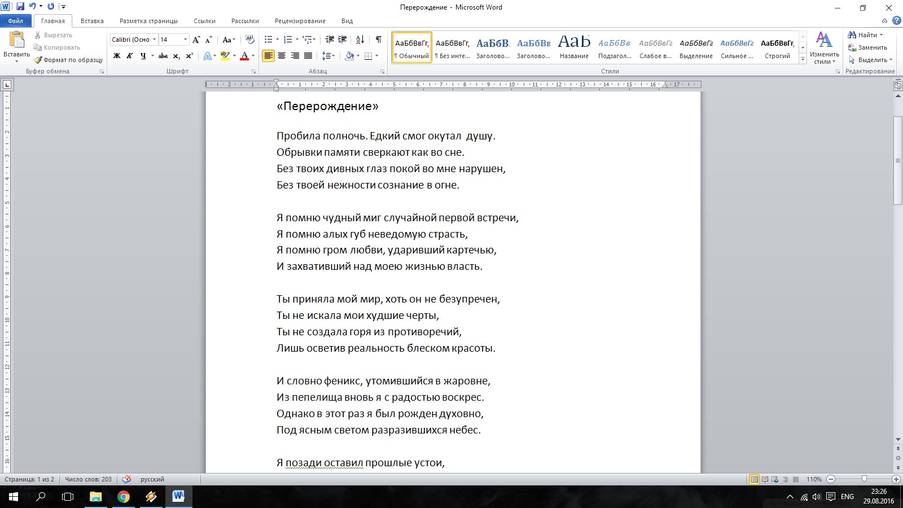The image size is (903, 508).
Task: Apply the Название style
Action: click(x=574, y=48)
